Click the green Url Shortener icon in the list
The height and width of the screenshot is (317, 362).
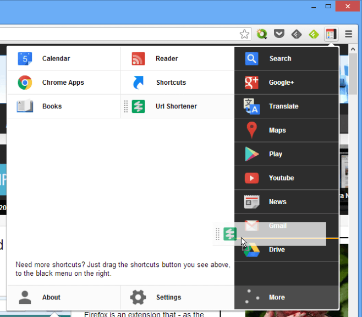138,106
